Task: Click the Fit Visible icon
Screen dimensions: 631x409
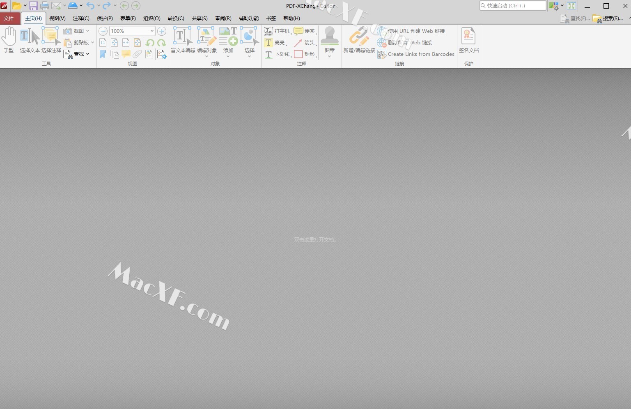Action: coord(138,42)
